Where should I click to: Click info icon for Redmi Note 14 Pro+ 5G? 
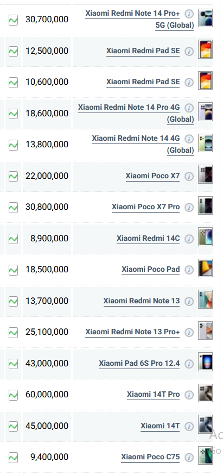(189, 14)
